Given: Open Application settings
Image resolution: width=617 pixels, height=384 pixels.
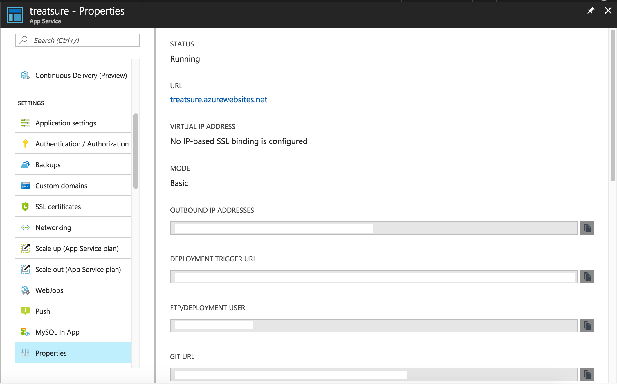Looking at the screenshot, I should [x=73, y=123].
